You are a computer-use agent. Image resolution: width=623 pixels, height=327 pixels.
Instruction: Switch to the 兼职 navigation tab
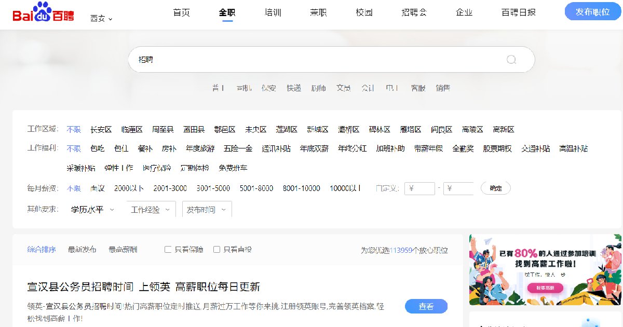pos(318,12)
